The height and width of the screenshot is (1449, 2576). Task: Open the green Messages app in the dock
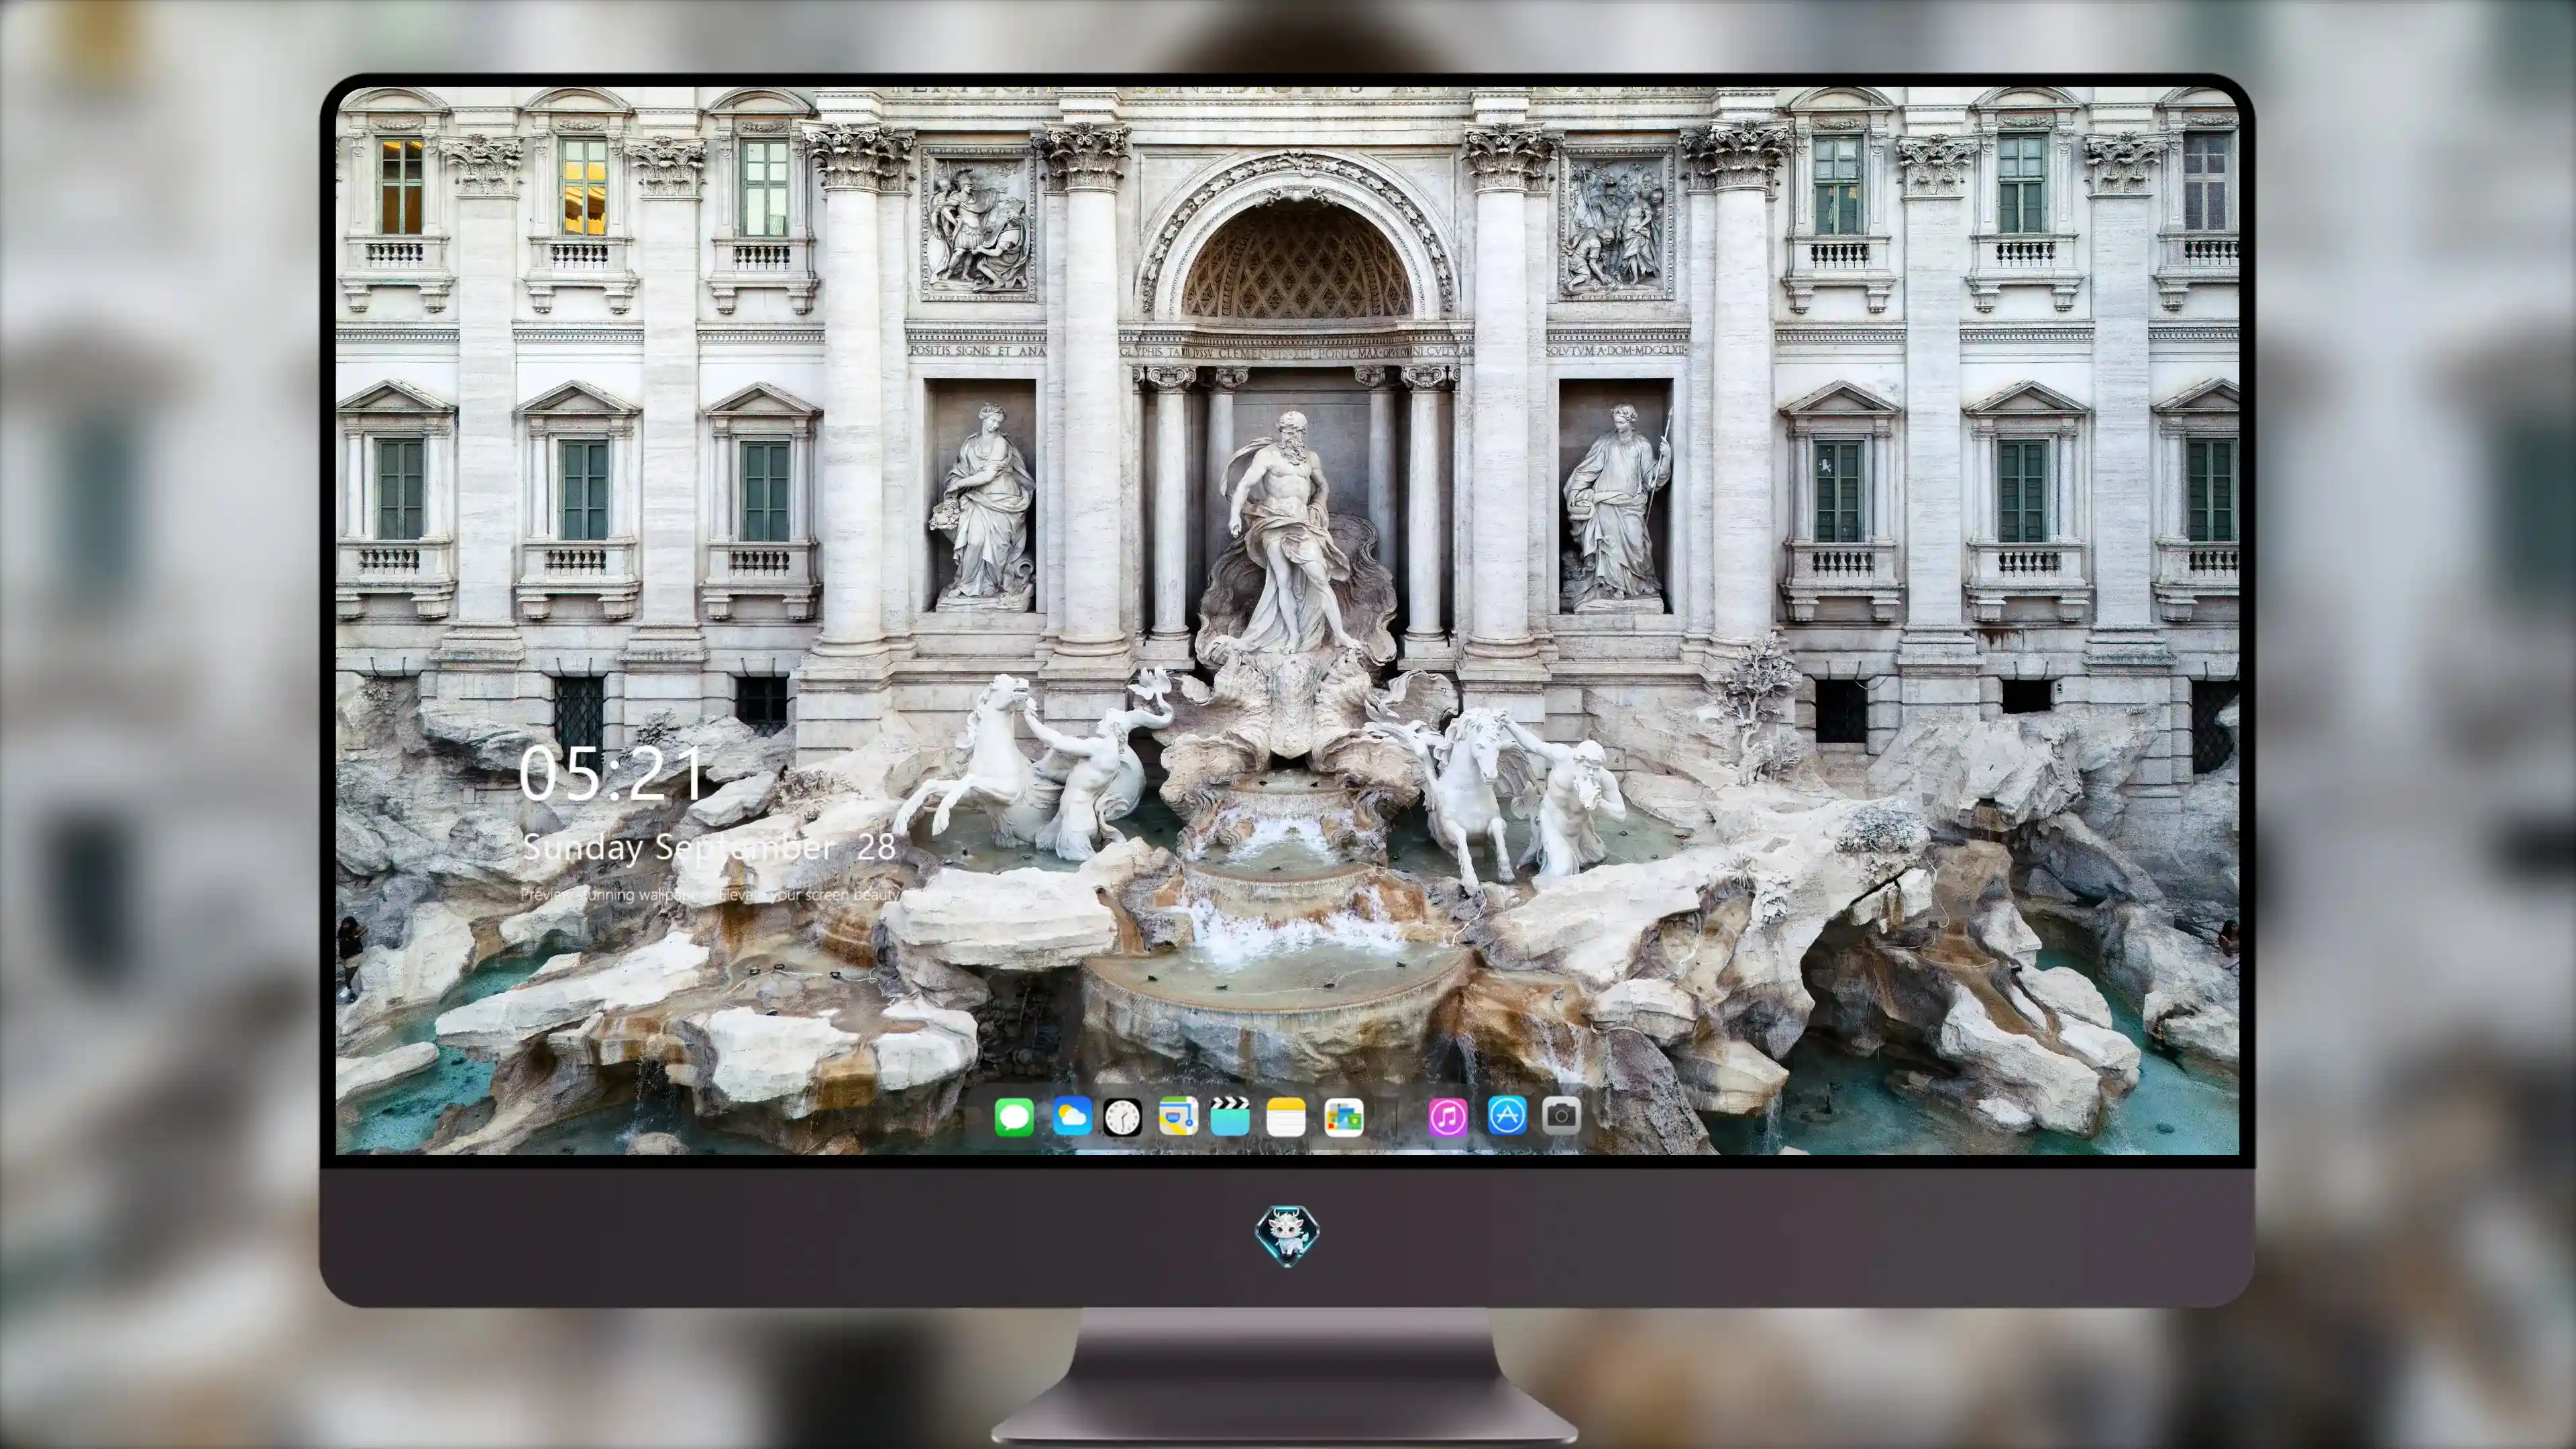[x=1014, y=1117]
